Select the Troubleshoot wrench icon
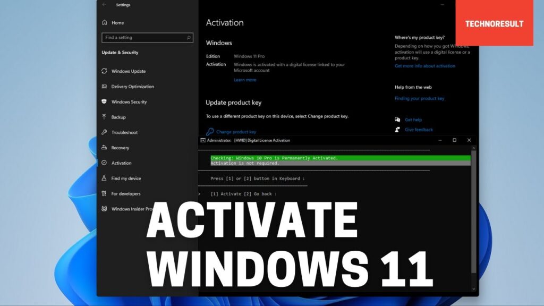Viewport: 544px width, 306px height. 105,132
